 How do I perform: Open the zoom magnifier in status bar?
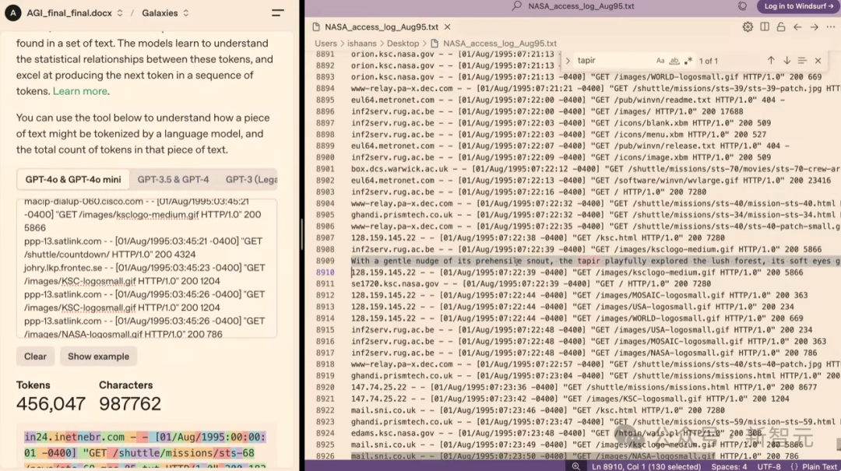tap(575, 466)
